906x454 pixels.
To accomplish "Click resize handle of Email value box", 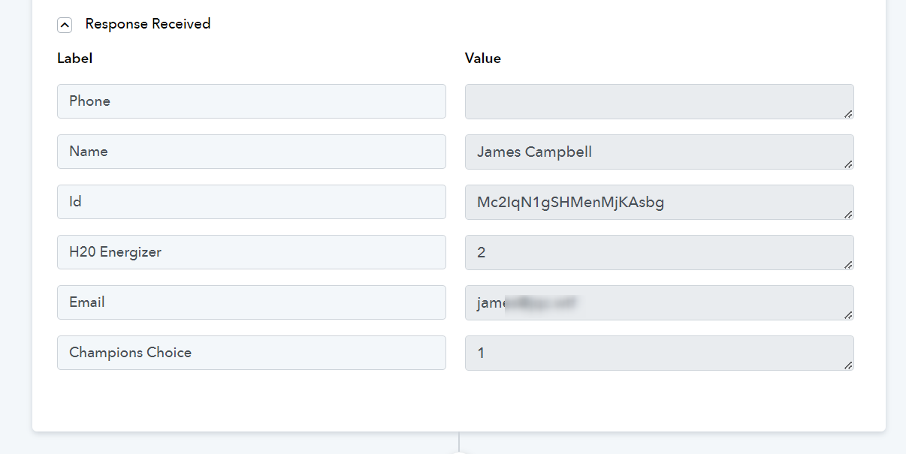I will tap(848, 314).
